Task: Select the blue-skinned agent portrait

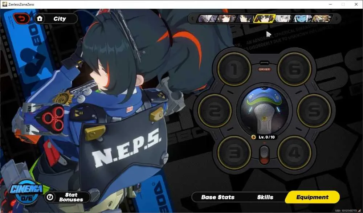Action: [x=302, y=19]
